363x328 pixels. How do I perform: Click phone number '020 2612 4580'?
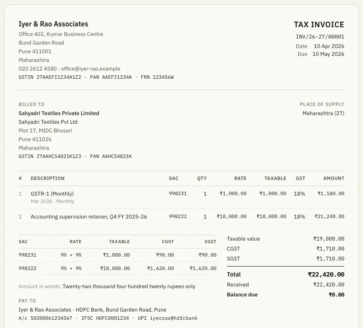coord(38,69)
